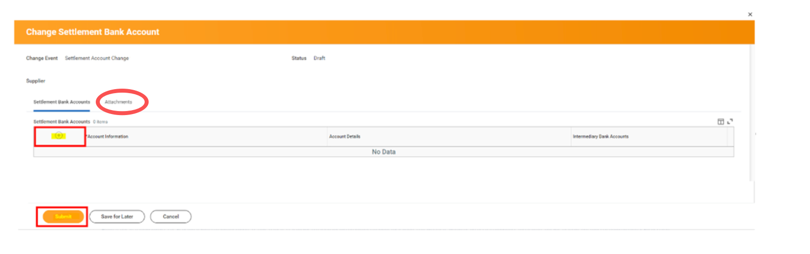Select the Settlement Bank Accounts tab
810x254 pixels.
coord(61,102)
